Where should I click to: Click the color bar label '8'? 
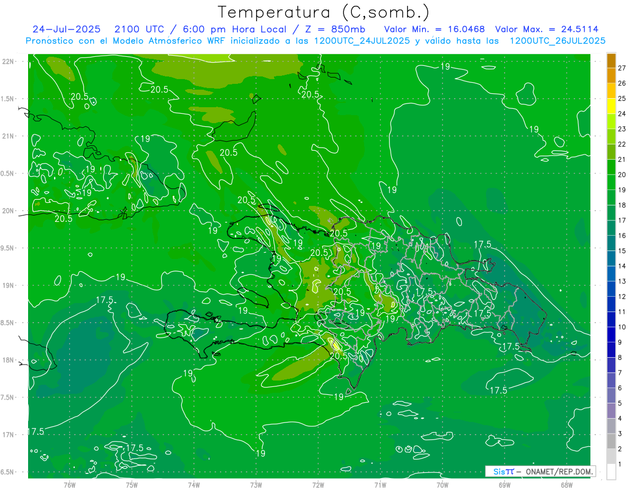pyautogui.click(x=620, y=358)
